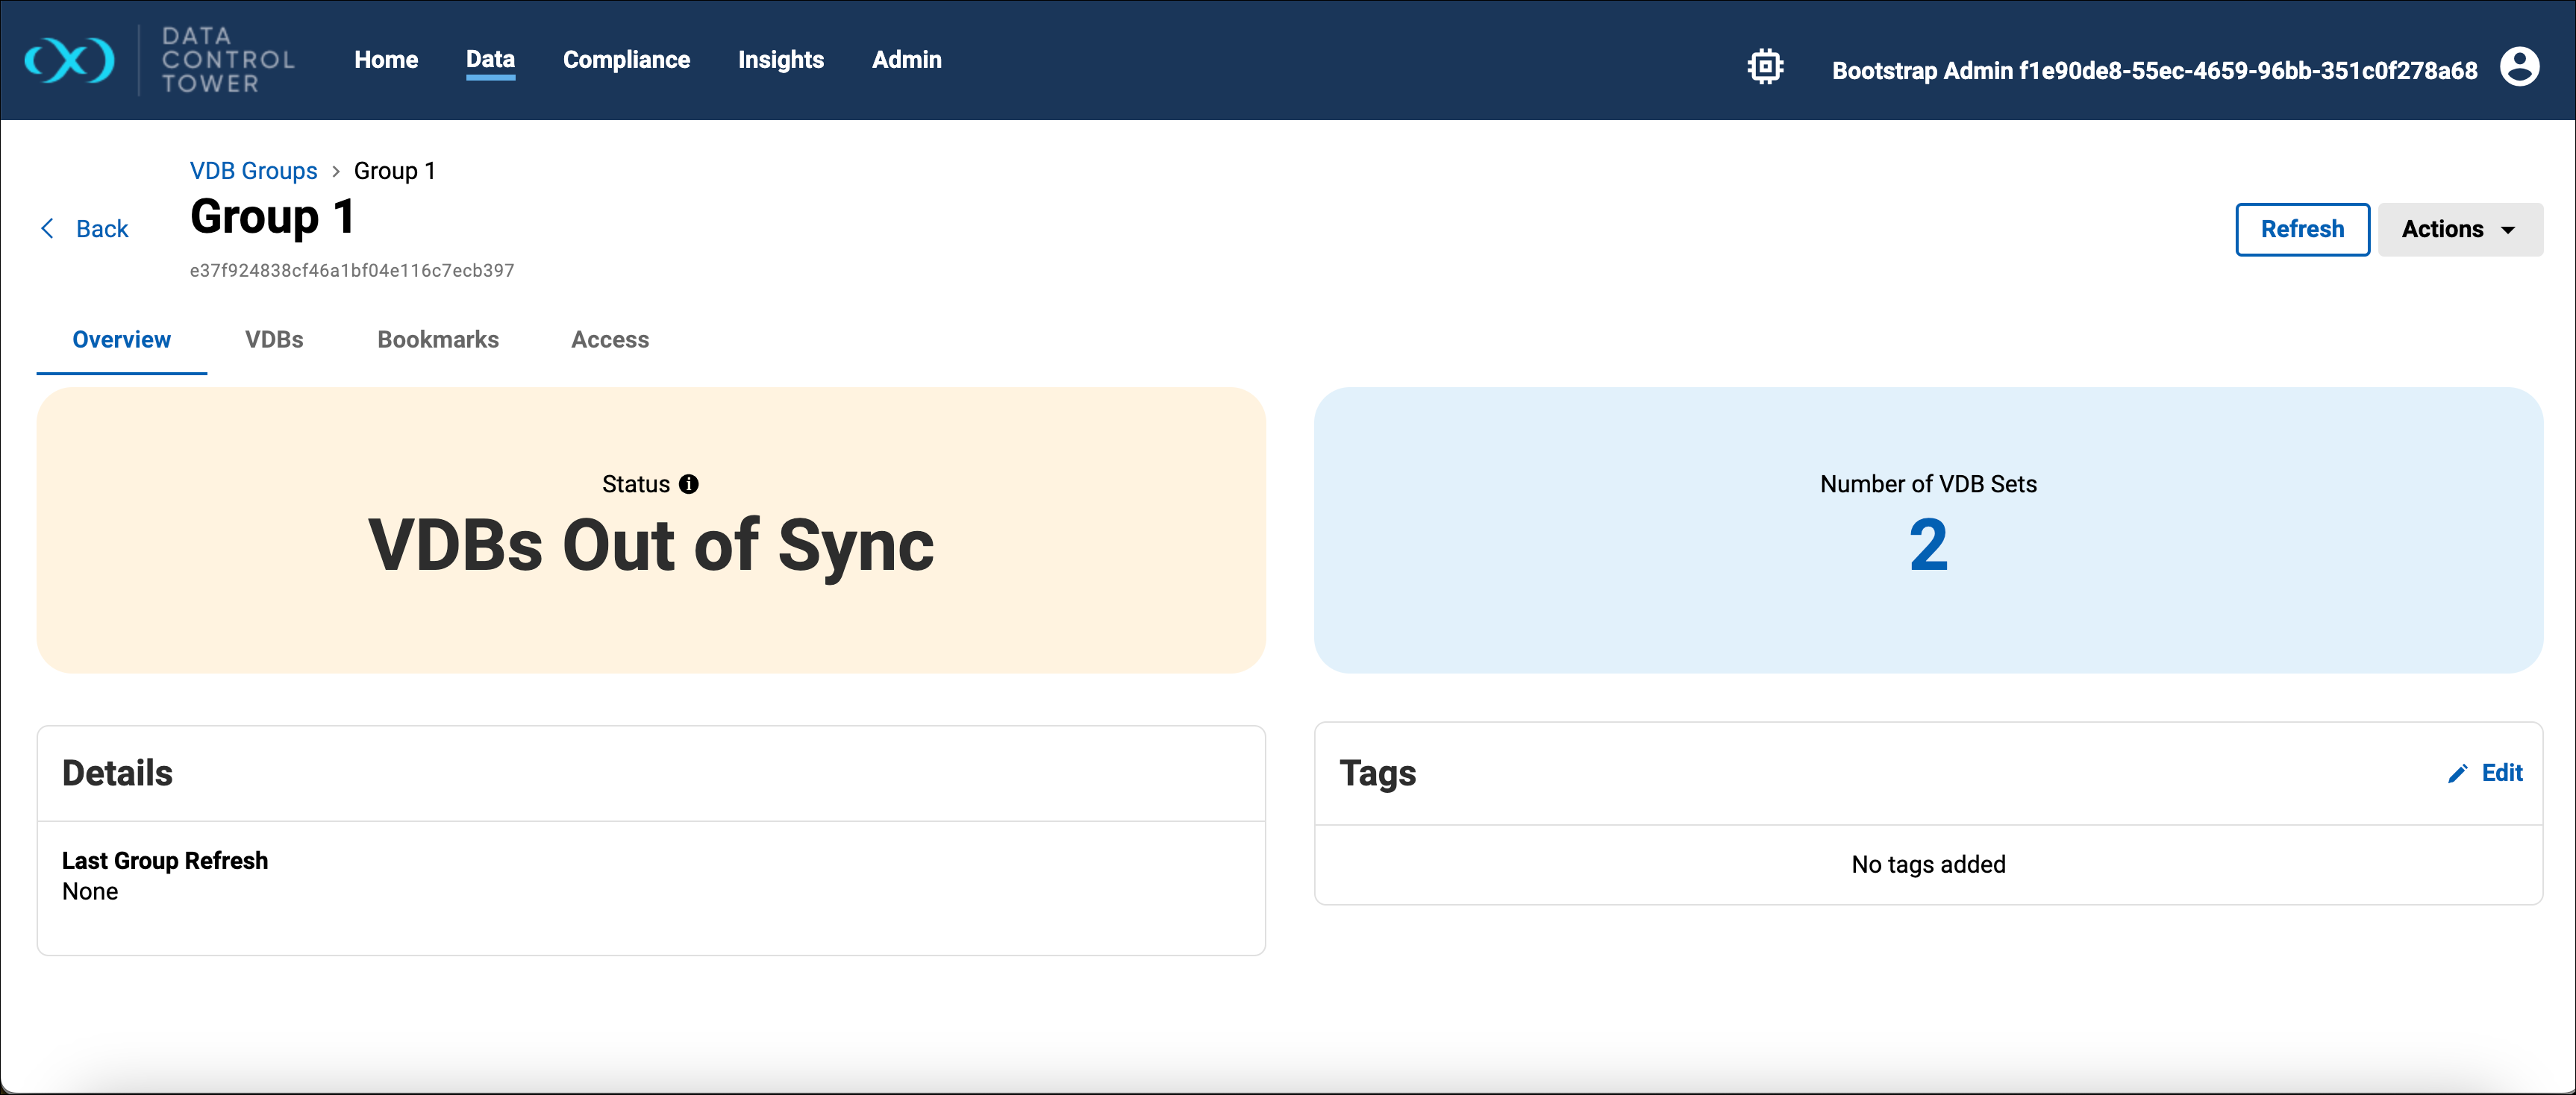Open the Admin navigation item
The width and height of the screenshot is (2576, 1095).
point(906,60)
